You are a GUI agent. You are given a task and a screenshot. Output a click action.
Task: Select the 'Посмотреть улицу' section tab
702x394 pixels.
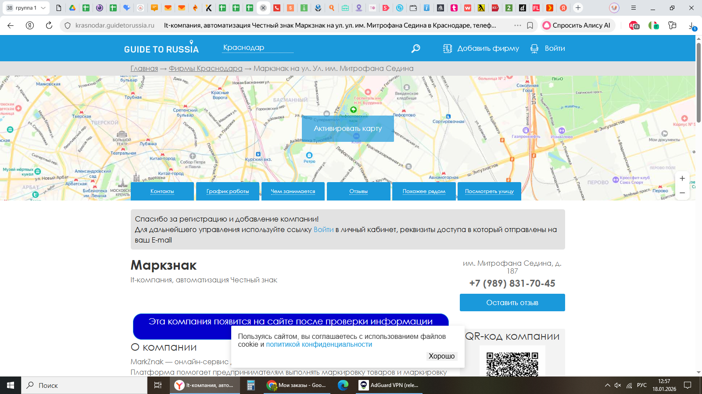pos(489,191)
